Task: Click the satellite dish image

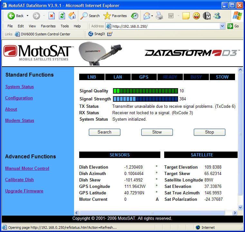Action: pyautogui.click(x=100, y=53)
